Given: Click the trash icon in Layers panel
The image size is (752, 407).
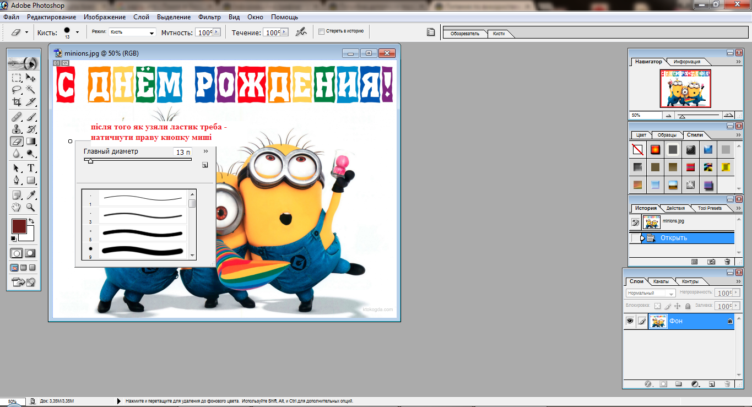Looking at the screenshot, I should pos(727,384).
